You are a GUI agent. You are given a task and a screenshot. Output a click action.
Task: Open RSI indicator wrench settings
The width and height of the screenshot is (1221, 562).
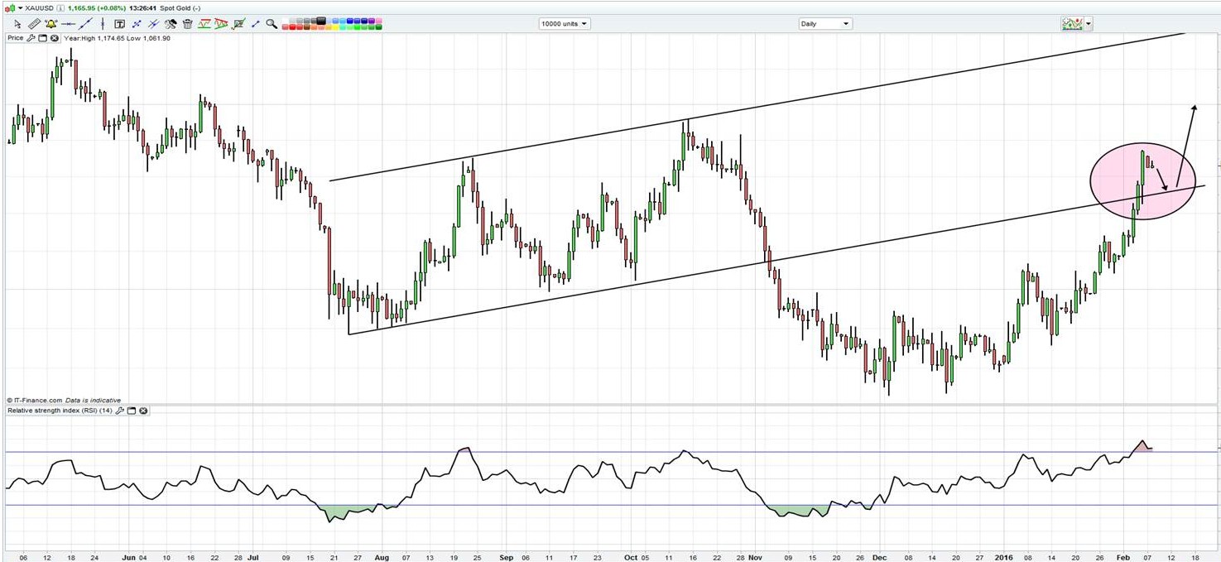pos(120,411)
